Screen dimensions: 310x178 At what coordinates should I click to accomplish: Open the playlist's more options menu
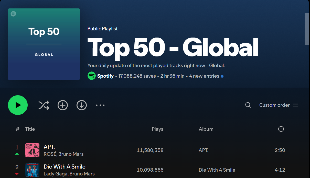pyautogui.click(x=100, y=105)
